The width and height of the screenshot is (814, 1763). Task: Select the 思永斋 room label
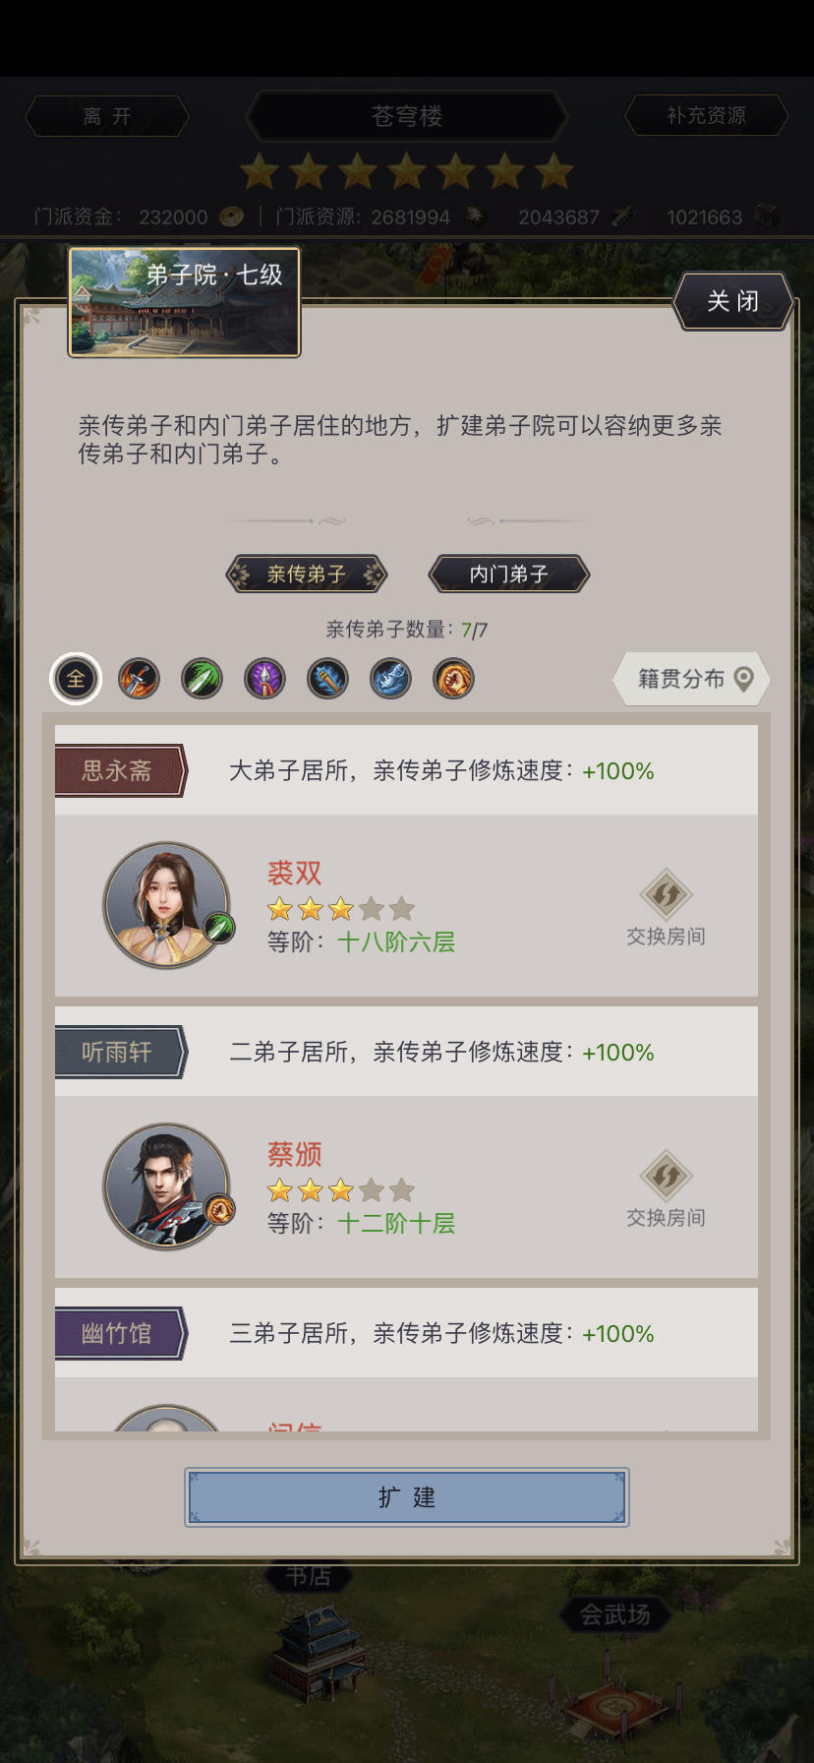(x=120, y=770)
